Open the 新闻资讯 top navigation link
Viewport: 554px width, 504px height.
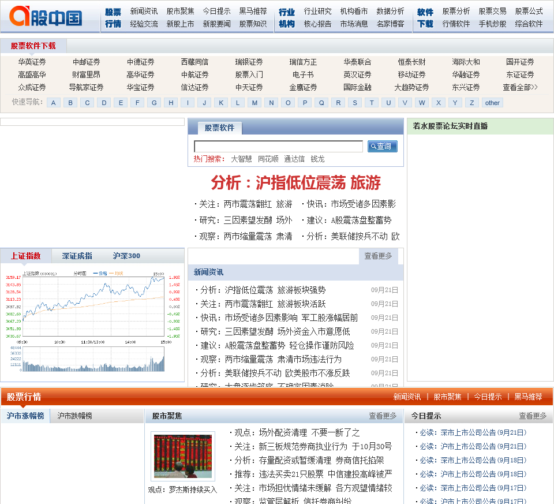[x=144, y=12]
